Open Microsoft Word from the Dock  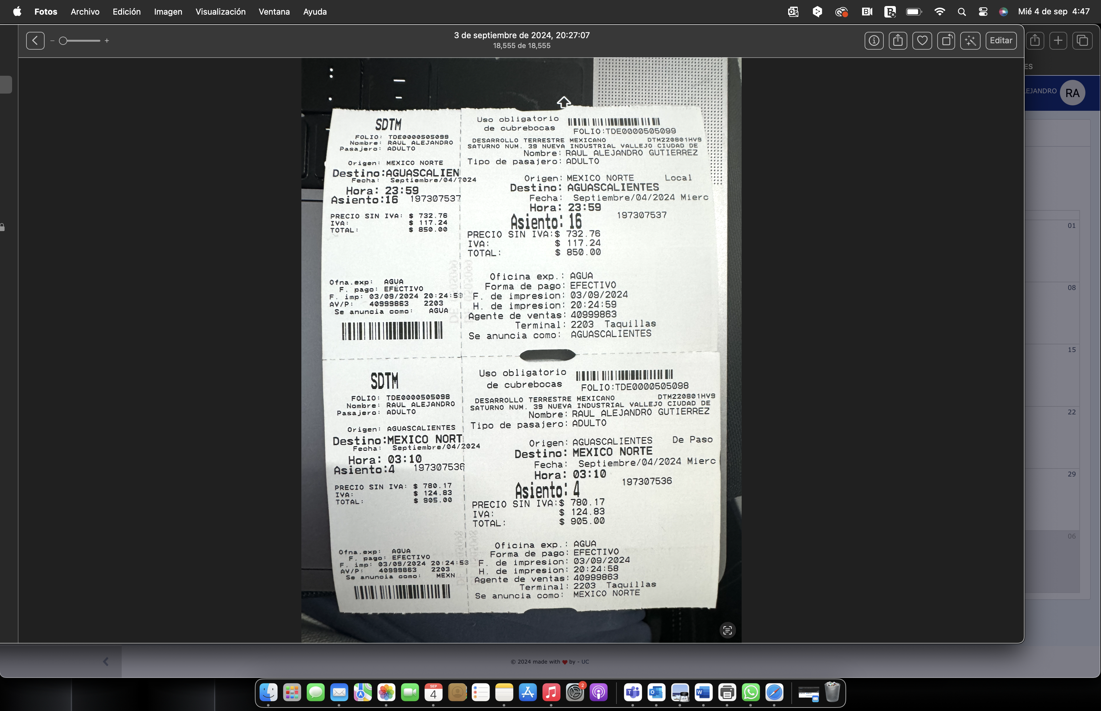point(703,692)
